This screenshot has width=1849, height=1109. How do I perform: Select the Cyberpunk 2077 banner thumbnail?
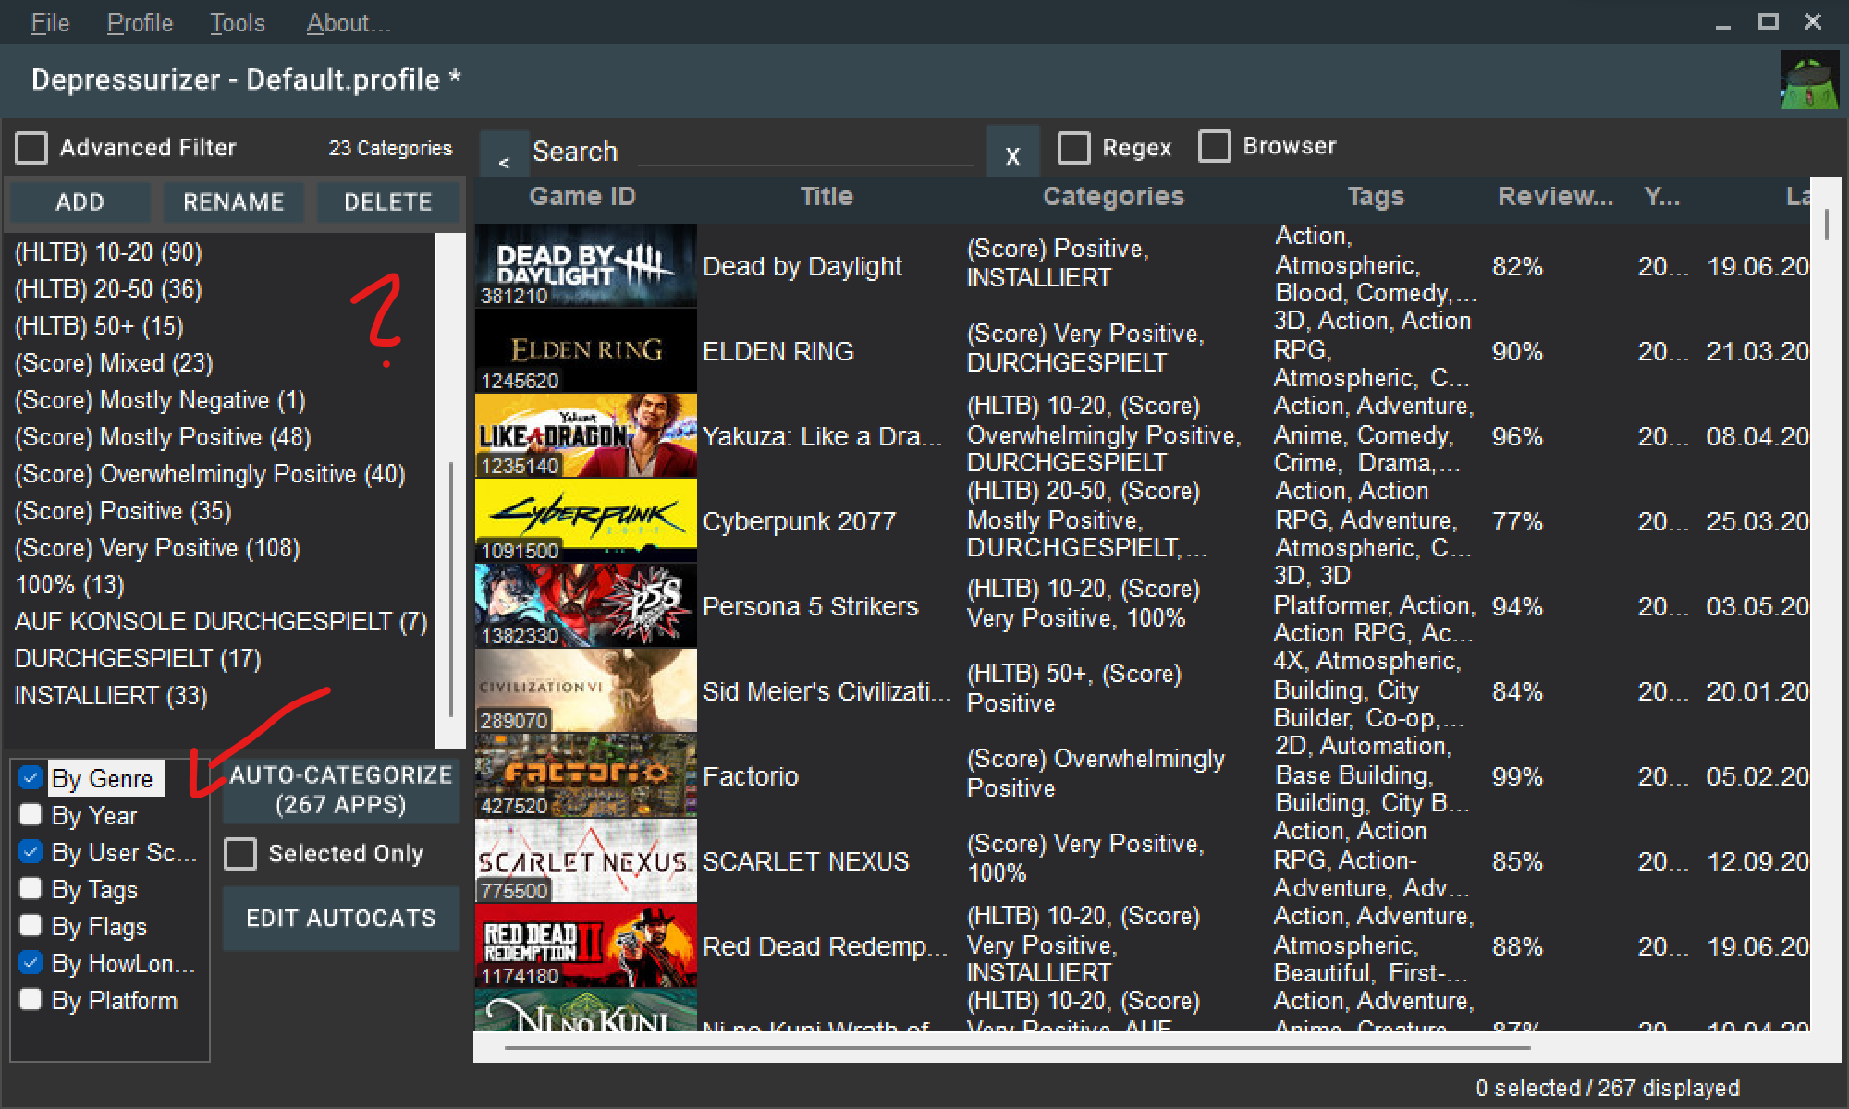tap(585, 520)
